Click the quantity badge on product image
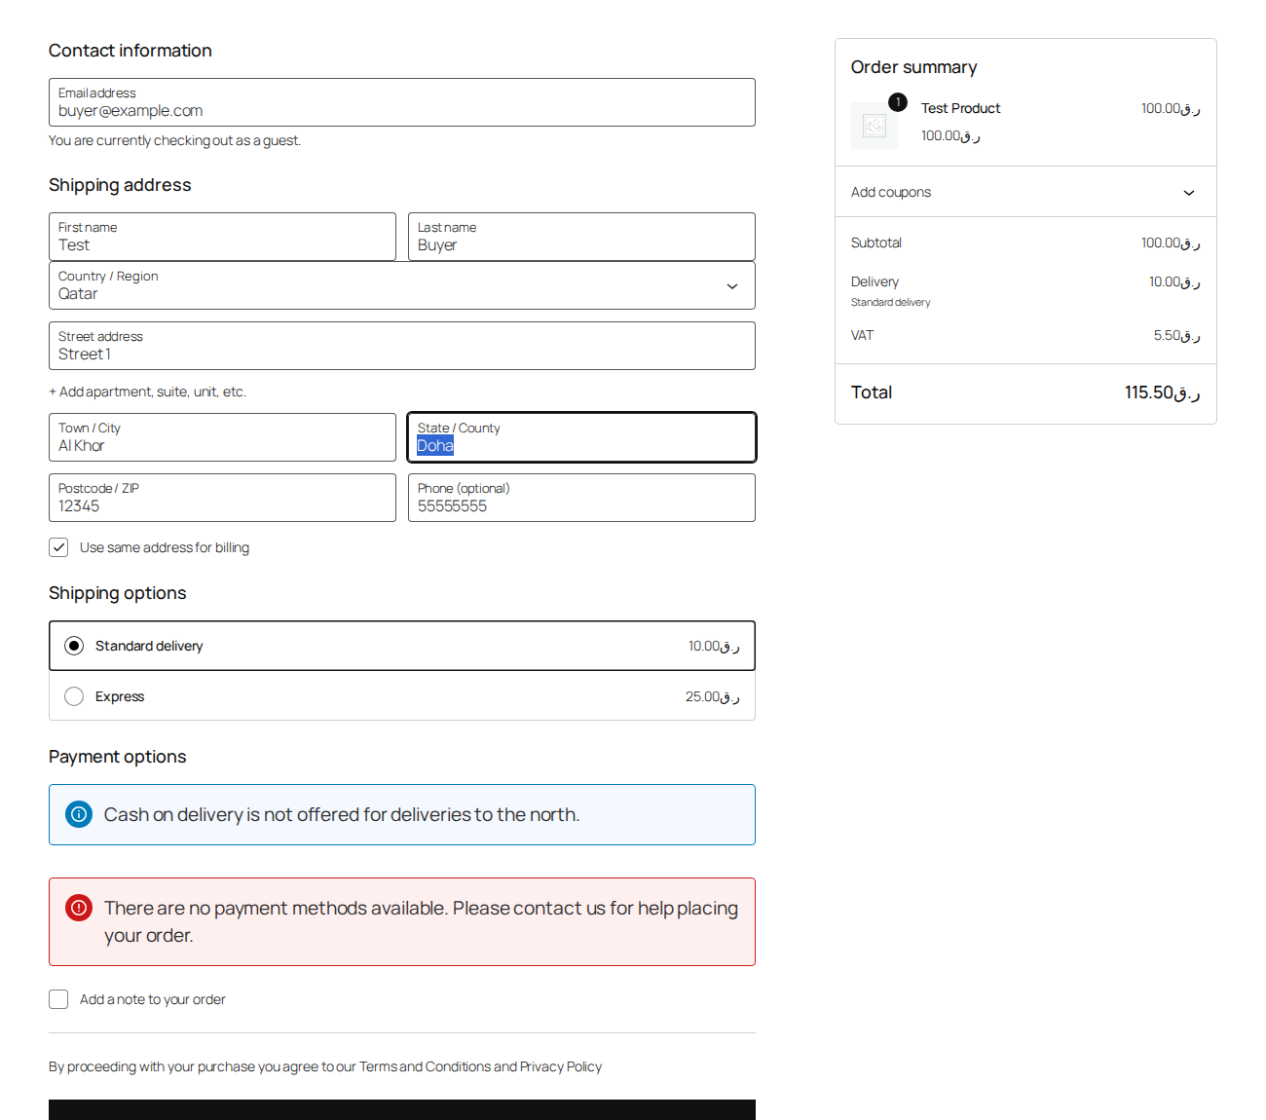The width and height of the screenshot is (1266, 1120). click(898, 102)
